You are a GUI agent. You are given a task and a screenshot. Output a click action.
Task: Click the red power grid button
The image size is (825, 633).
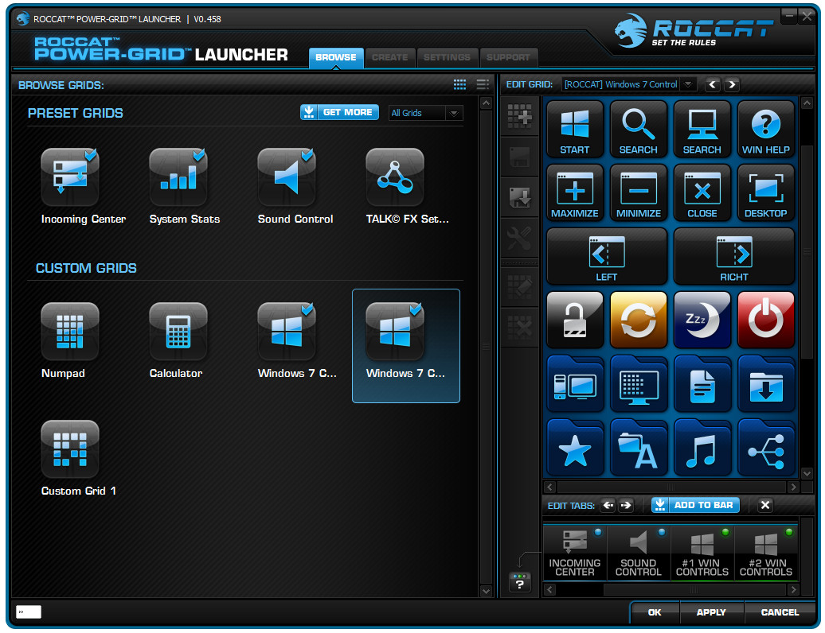[765, 320]
